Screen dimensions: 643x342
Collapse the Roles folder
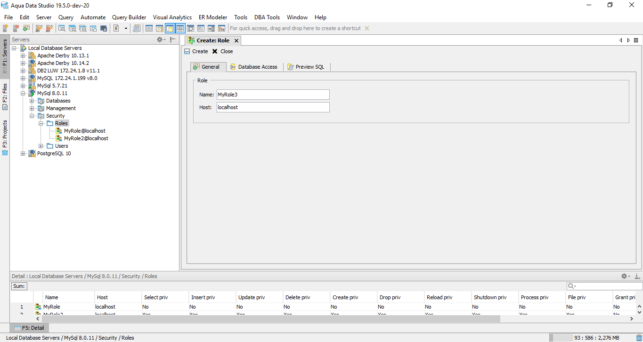41,123
